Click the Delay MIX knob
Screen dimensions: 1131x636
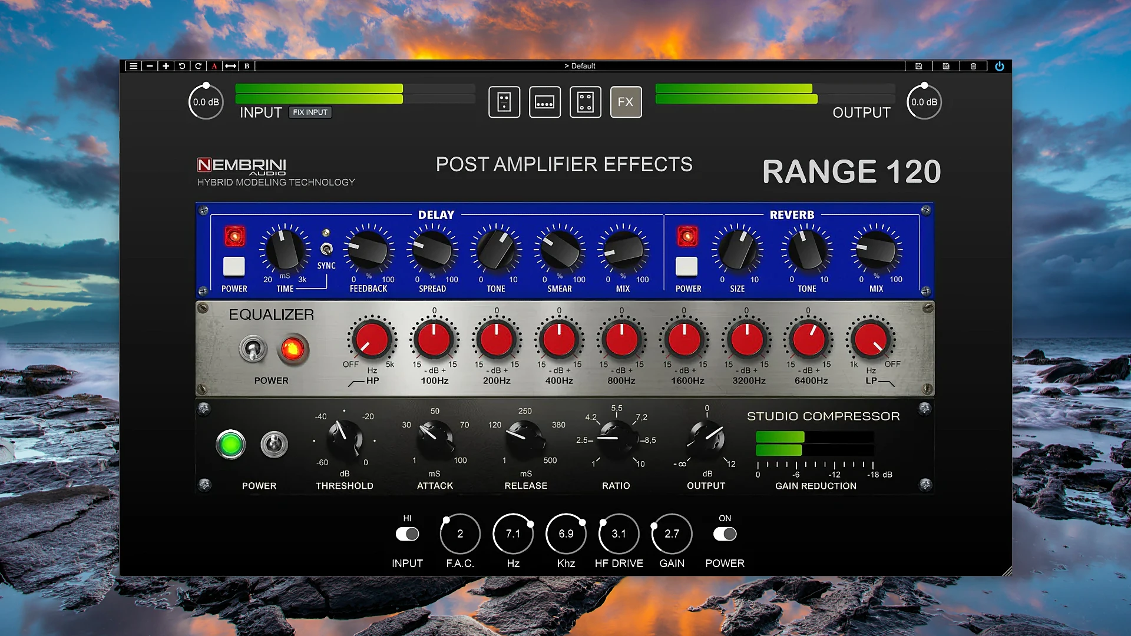pyautogui.click(x=623, y=249)
